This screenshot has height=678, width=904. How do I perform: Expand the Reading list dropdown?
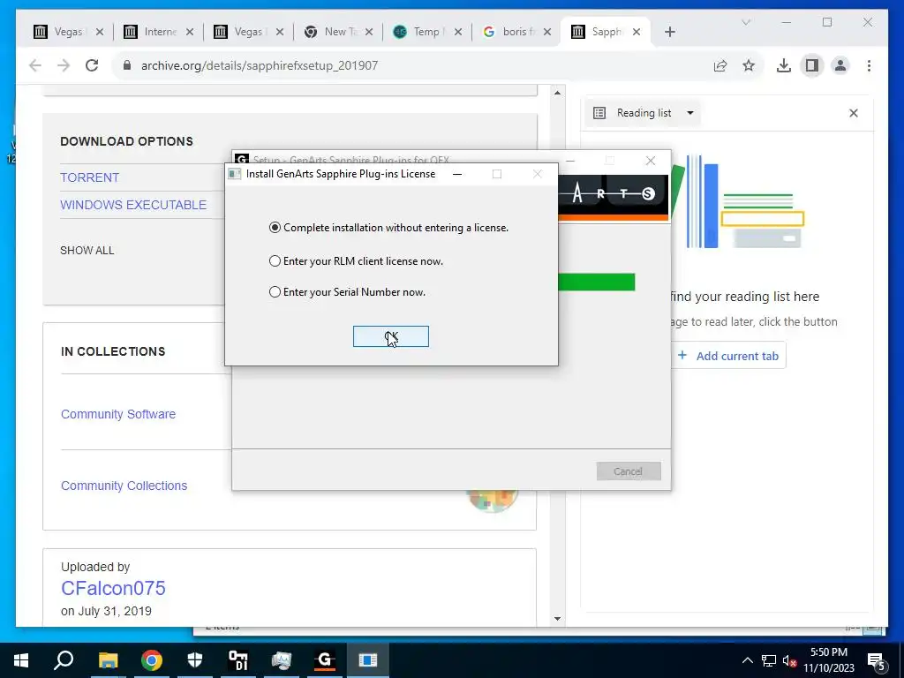[644, 113]
